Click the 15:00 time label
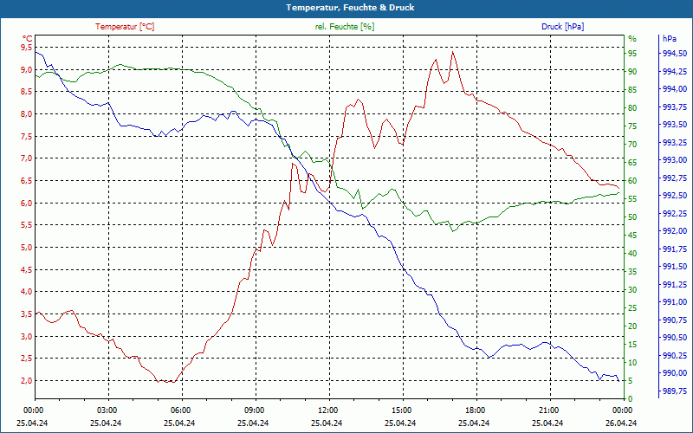The image size is (693, 433). coord(400,410)
